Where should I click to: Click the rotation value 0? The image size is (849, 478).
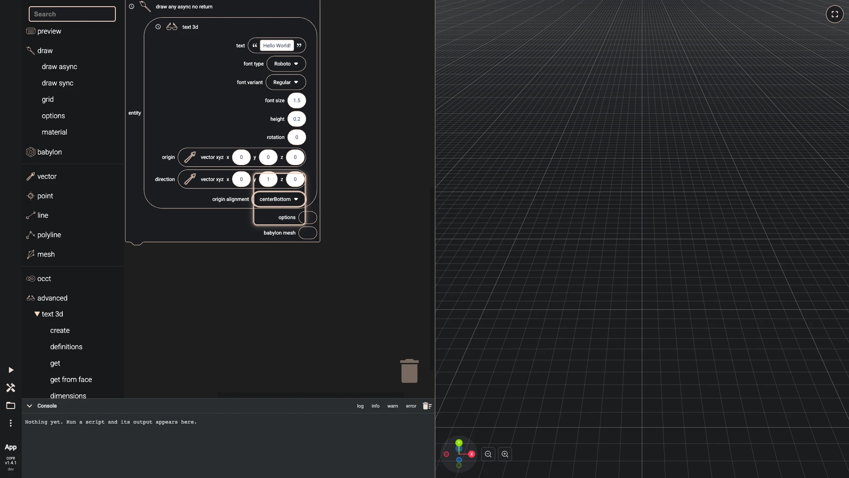tap(297, 137)
